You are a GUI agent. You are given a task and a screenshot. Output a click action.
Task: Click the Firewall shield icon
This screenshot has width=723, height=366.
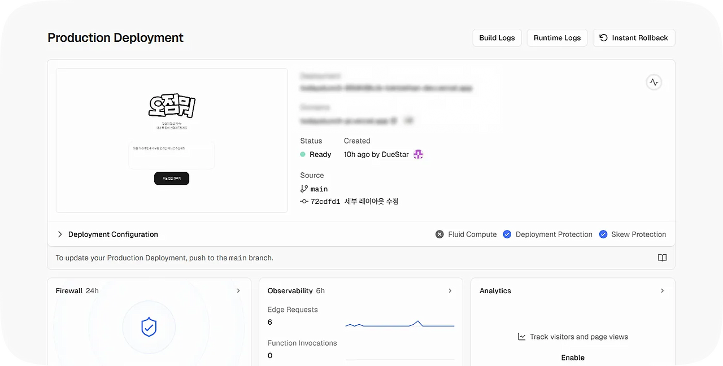point(149,327)
